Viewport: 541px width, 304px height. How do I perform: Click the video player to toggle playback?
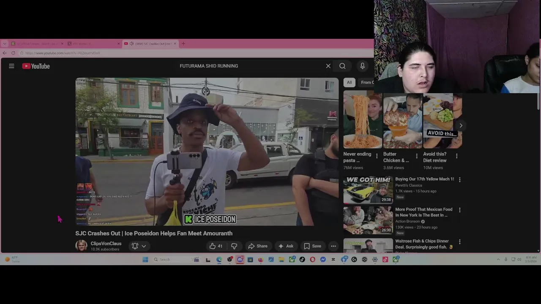pos(207,152)
